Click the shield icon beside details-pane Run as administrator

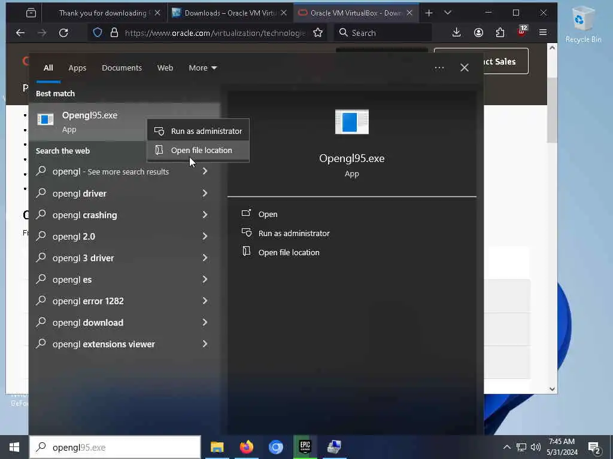[x=246, y=232]
